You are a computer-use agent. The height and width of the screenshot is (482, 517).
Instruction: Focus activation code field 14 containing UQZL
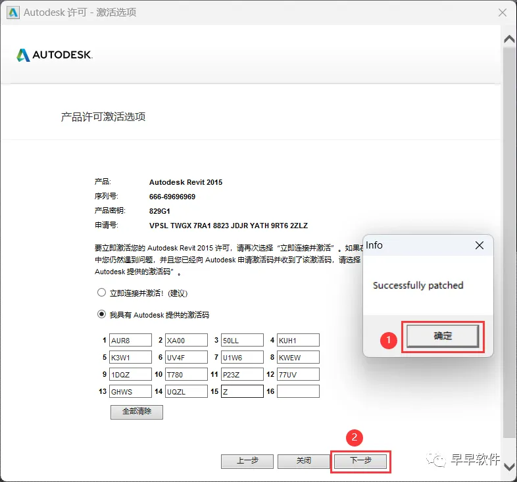[x=187, y=392]
